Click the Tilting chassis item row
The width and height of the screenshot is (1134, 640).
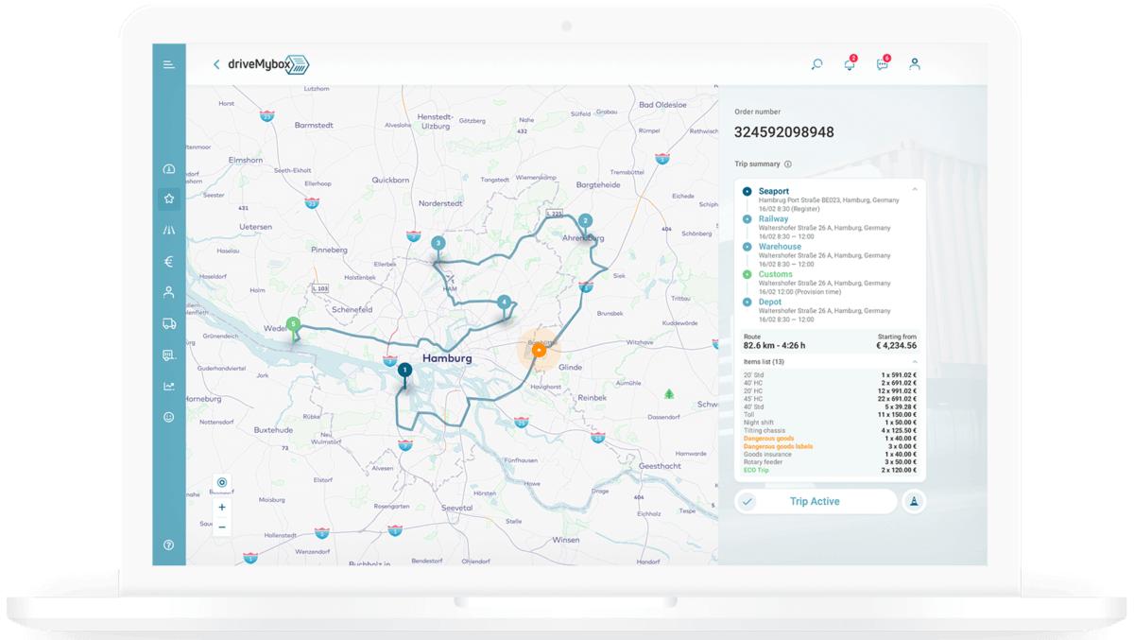pos(830,430)
